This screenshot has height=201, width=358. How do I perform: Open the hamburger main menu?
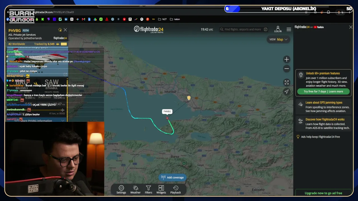coord(289,29)
